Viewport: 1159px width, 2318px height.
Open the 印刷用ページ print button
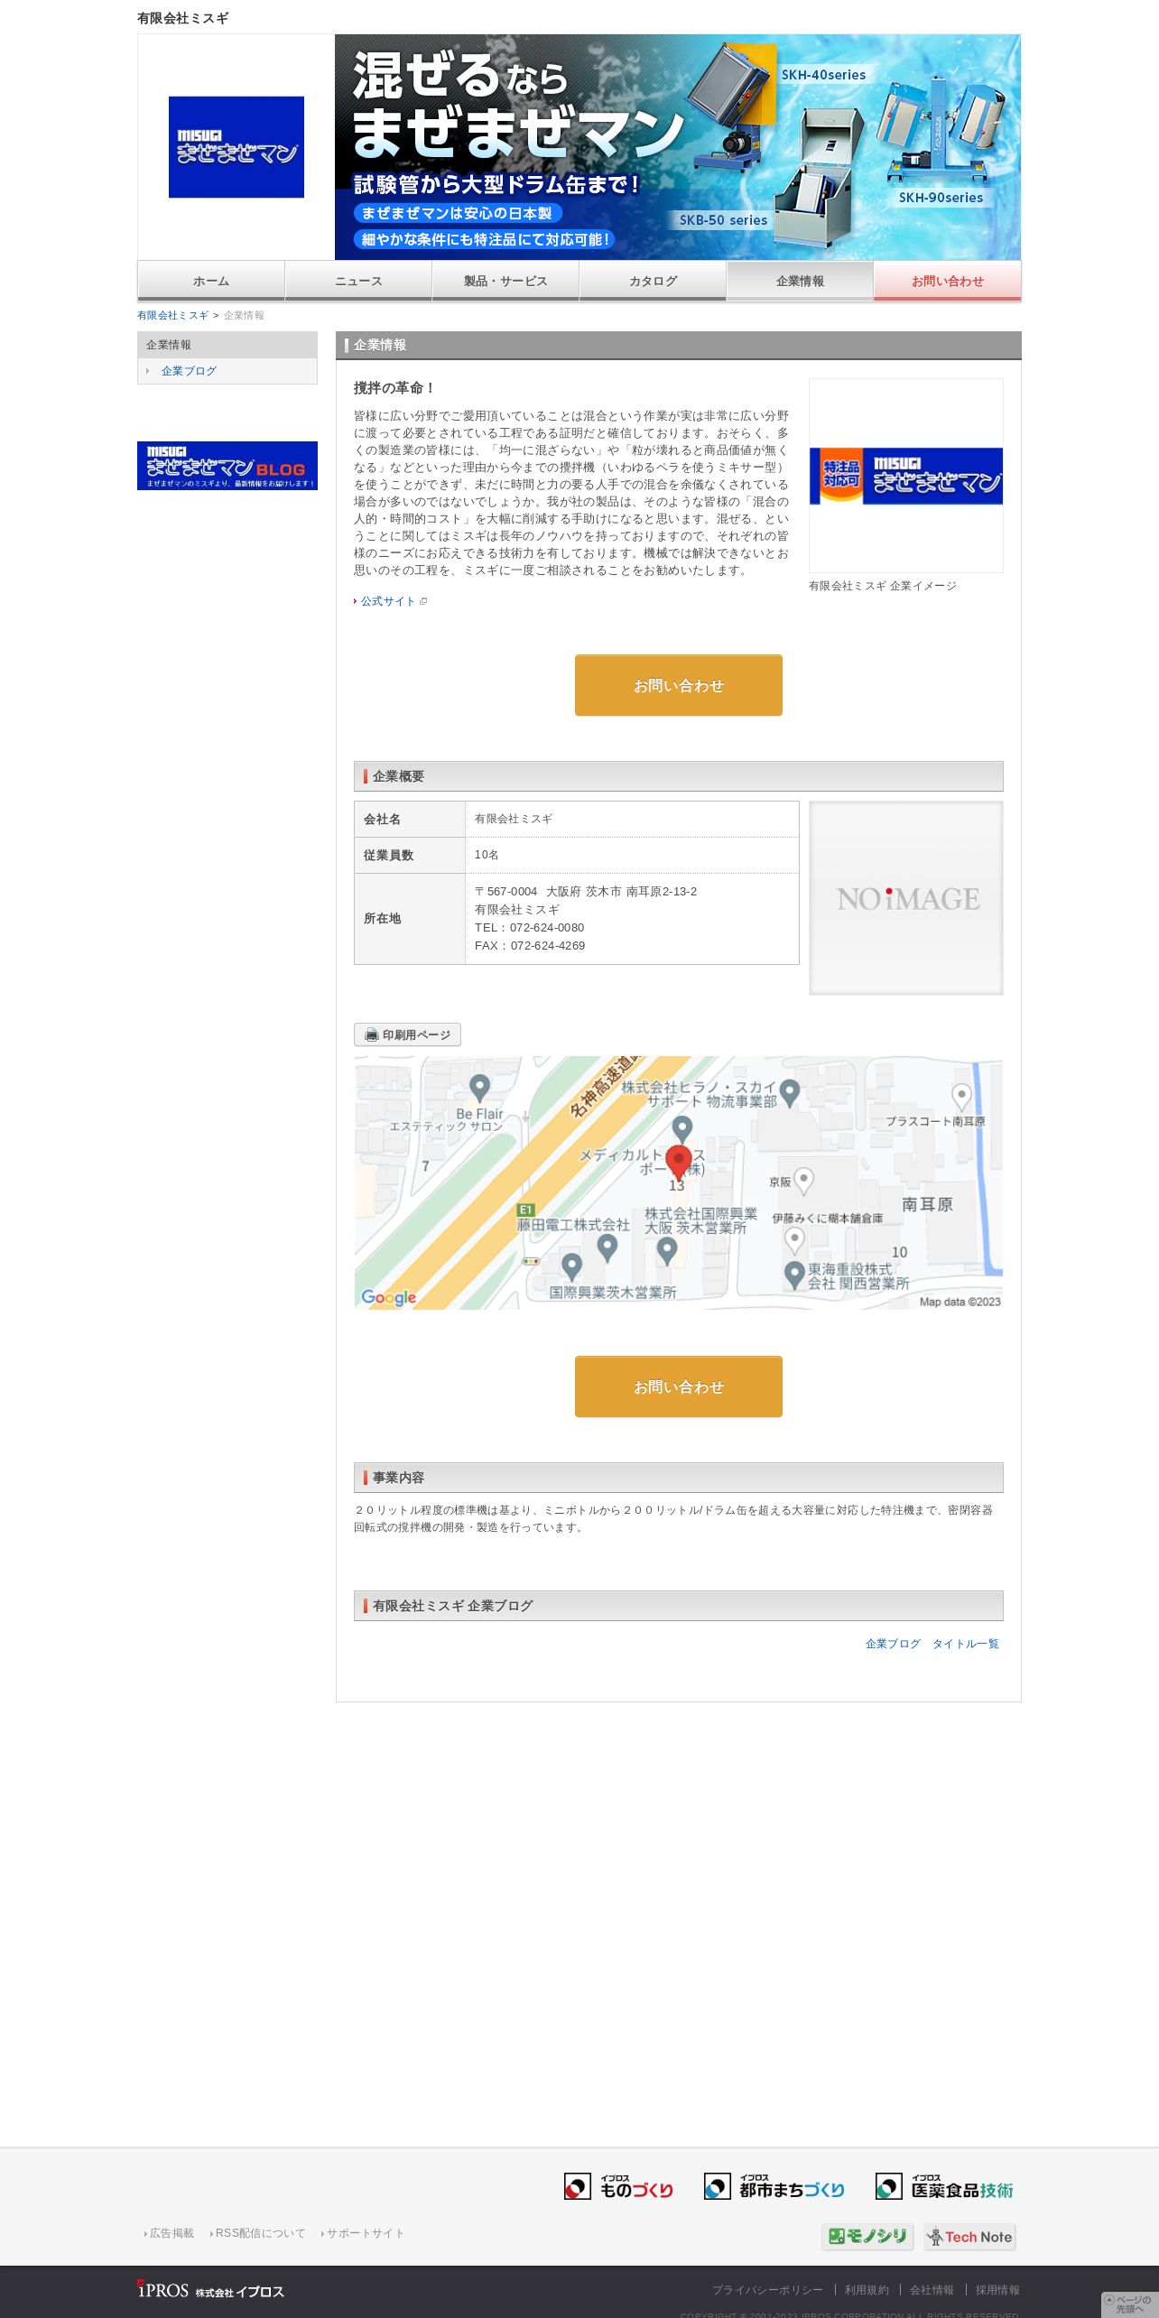click(407, 1034)
